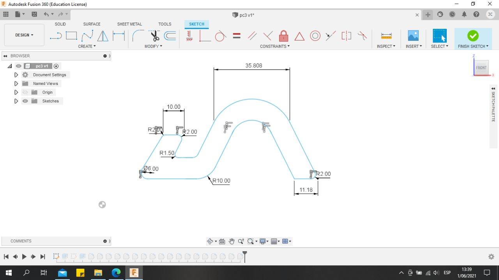Viewport: 499px width, 280px height.
Task: Select the Offset tool
Action: point(170,36)
